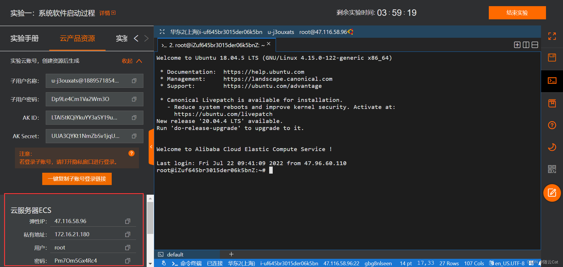Click the left panel scrollbar up arrow

(x=150, y=198)
